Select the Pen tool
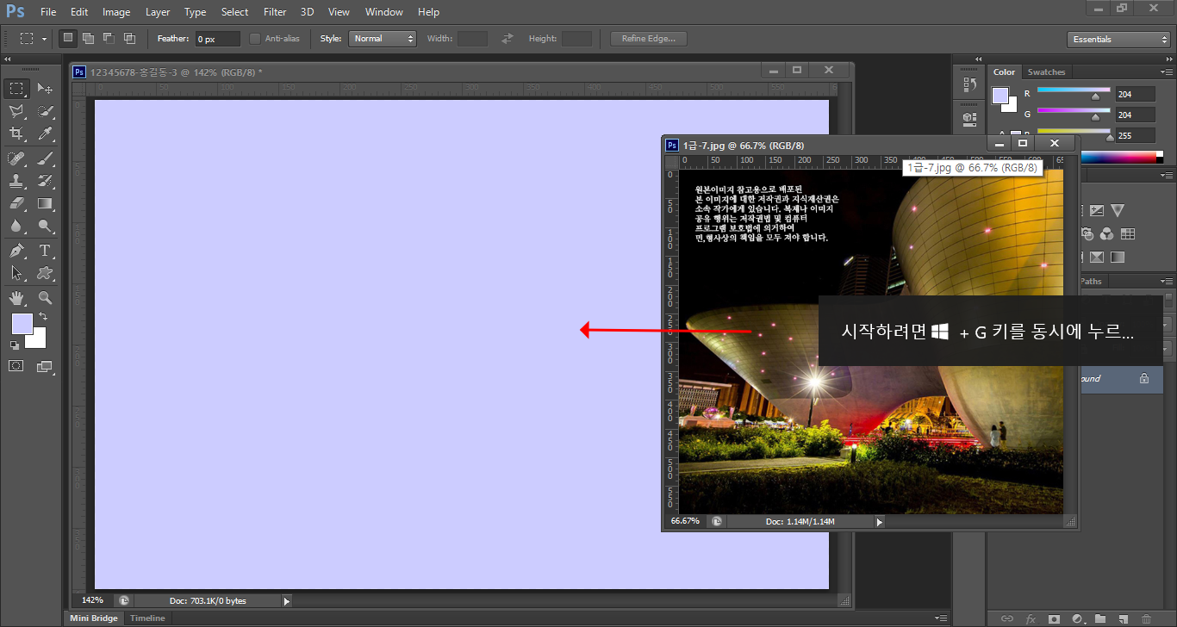Screen dimensions: 1177x627 [16, 251]
